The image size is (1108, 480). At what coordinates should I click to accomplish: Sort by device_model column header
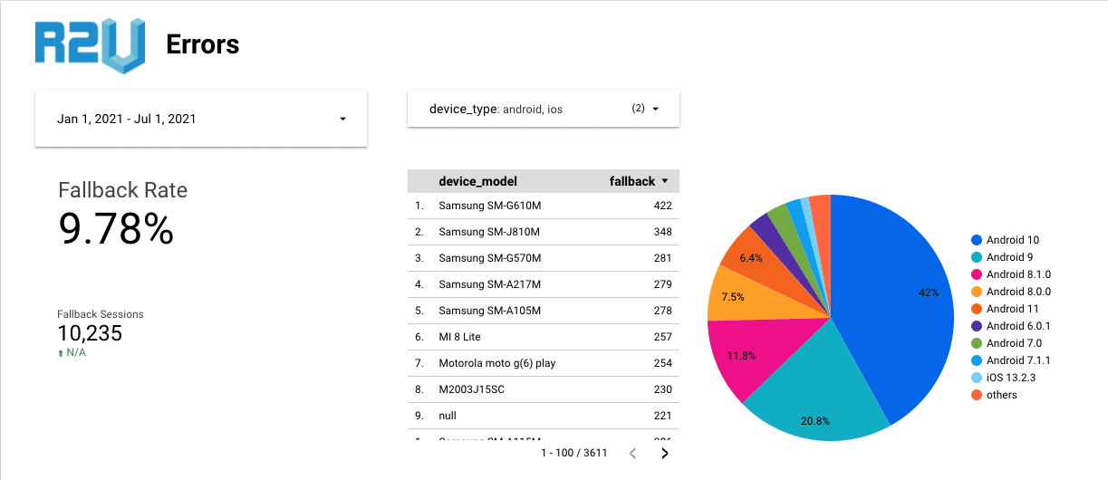478,181
